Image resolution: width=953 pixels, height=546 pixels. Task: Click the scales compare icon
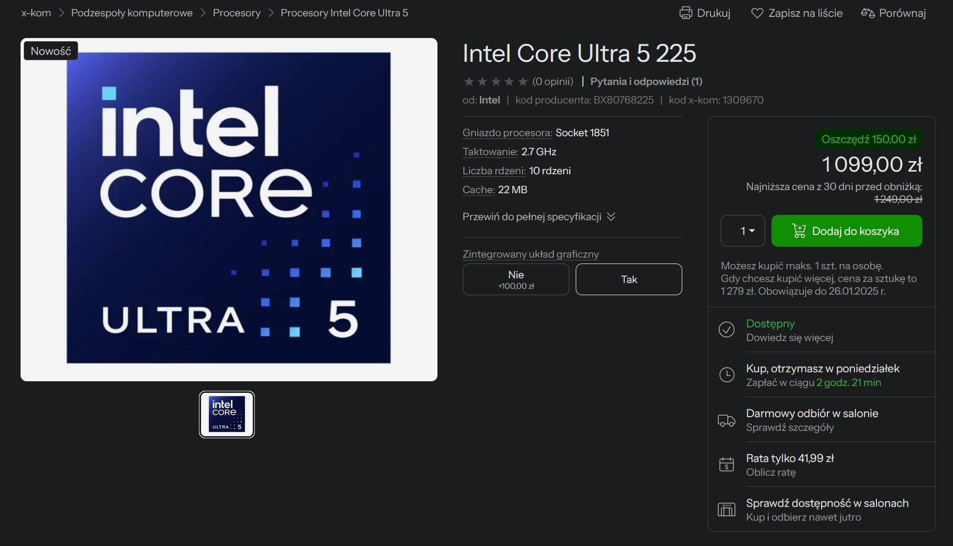[x=868, y=13]
